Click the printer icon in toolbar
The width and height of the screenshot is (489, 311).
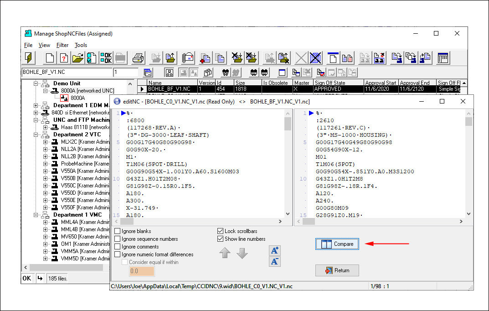pos(138,58)
